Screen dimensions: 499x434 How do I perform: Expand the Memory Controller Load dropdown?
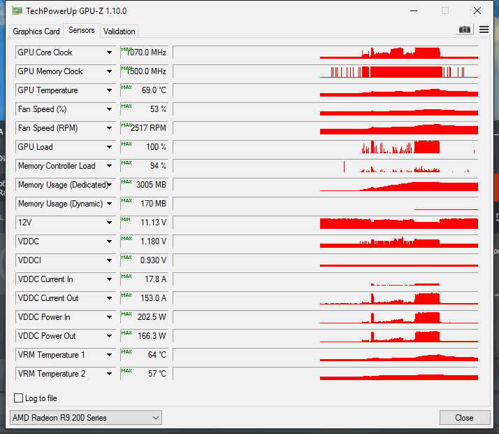coord(109,166)
